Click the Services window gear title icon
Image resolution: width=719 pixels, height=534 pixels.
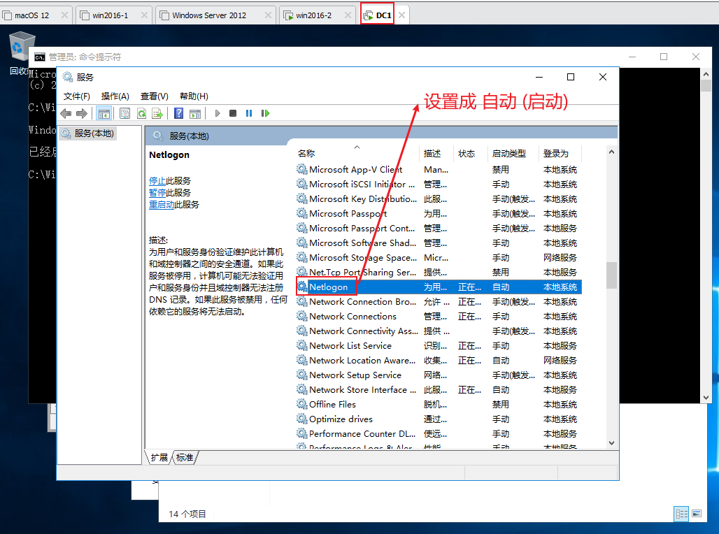[68, 77]
